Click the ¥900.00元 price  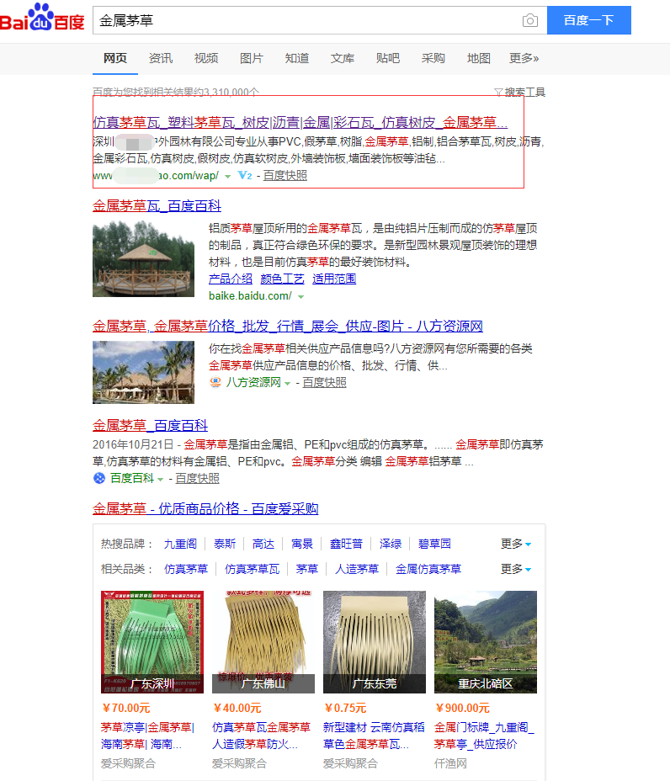462,708
